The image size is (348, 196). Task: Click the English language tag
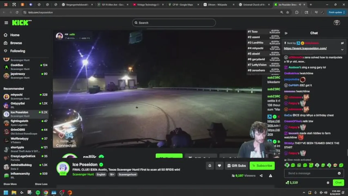(x=101, y=174)
